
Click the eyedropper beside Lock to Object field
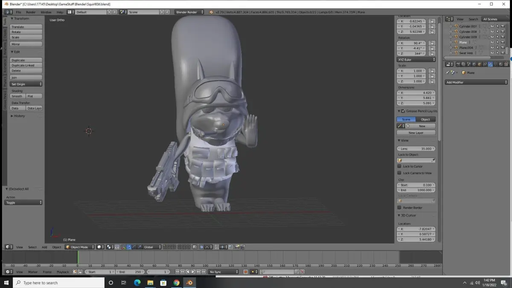click(433, 160)
